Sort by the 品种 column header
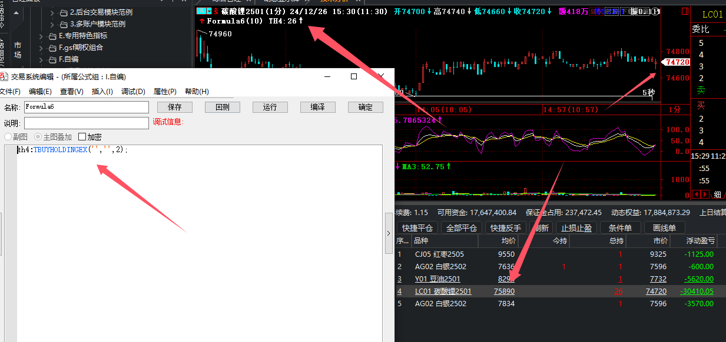 point(445,241)
